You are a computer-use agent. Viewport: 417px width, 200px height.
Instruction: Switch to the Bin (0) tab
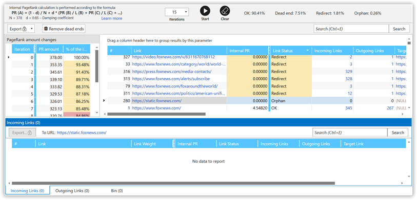tap(117, 191)
